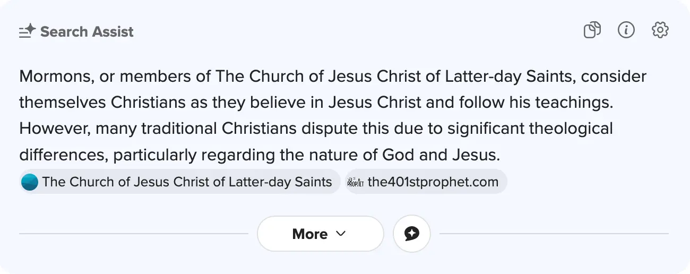Expand the answer with More button
The height and width of the screenshot is (274, 690).
(320, 234)
